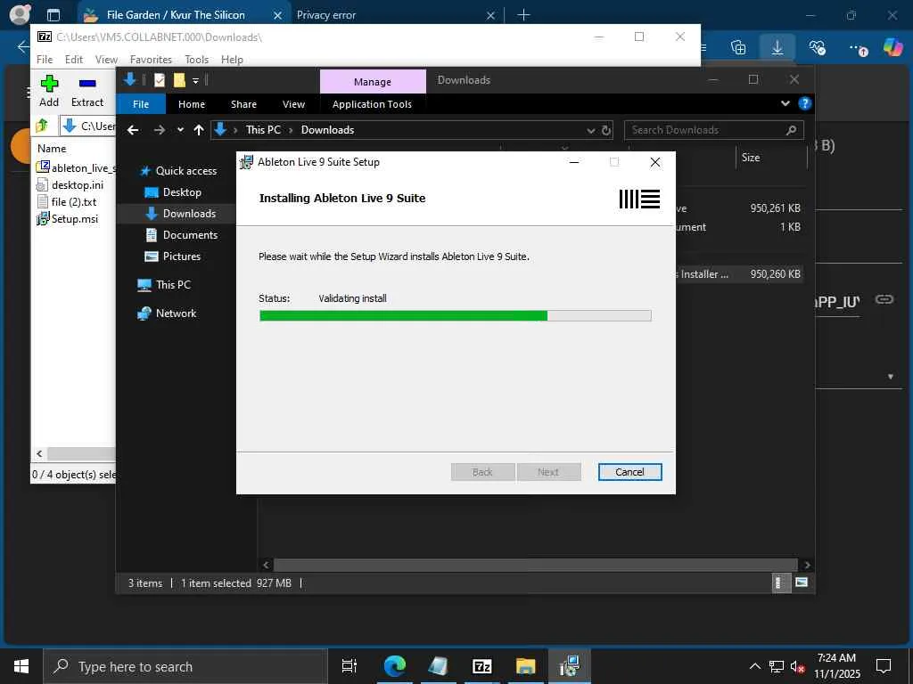Screen dimensions: 913x684
Task: Click the Copilot icon in browser toolbar
Action: [892, 47]
